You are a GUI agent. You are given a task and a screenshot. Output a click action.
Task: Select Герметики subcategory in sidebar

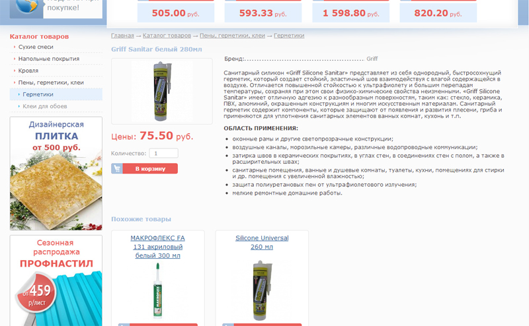(x=38, y=94)
